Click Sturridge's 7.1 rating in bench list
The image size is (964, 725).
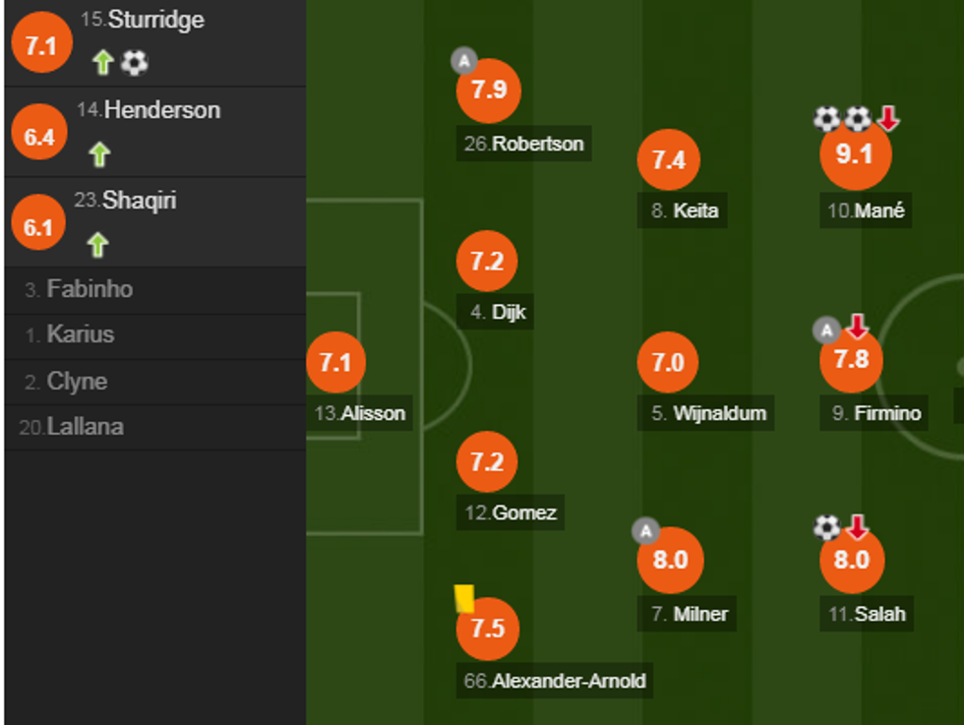(40, 45)
